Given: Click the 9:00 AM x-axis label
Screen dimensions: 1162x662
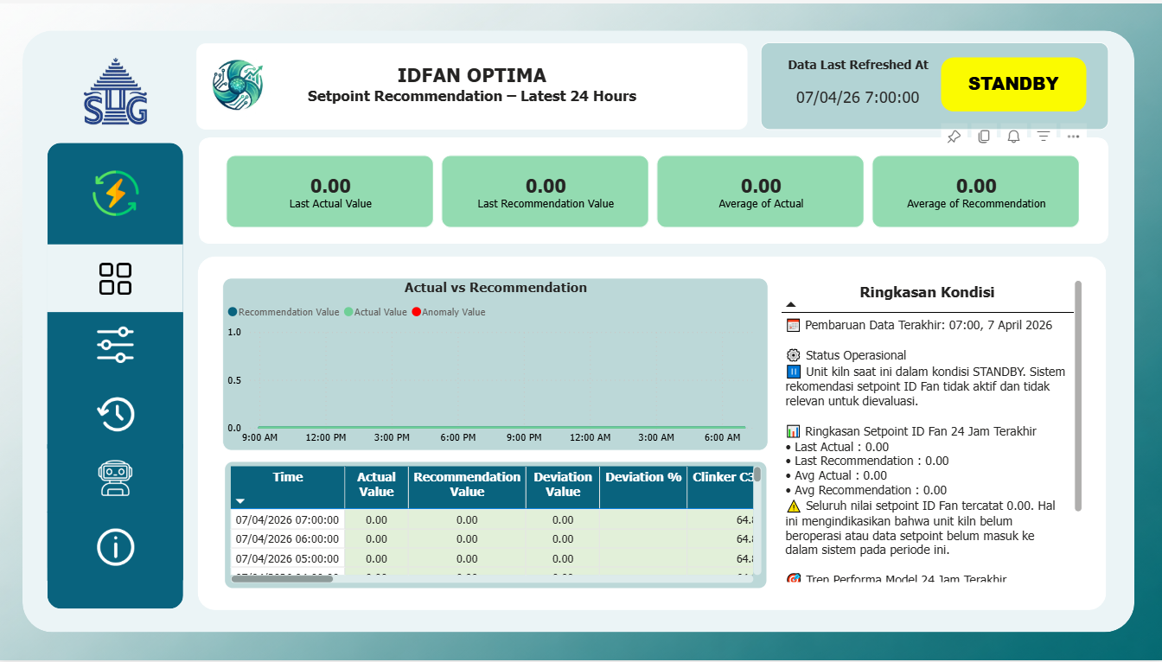Looking at the screenshot, I should [259, 438].
